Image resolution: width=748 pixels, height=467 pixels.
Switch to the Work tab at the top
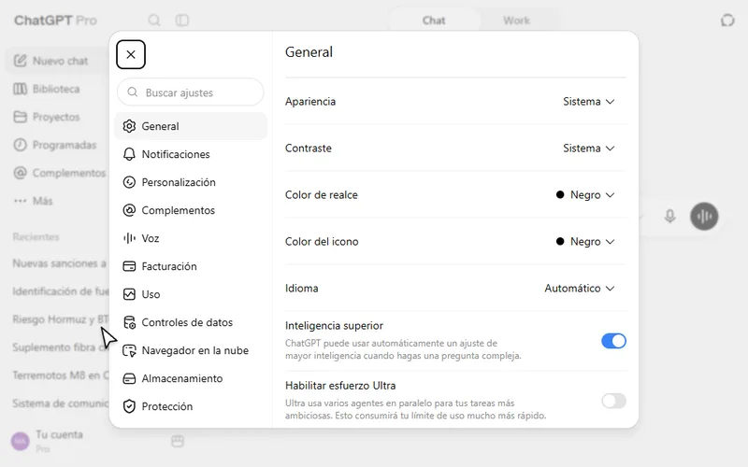(517, 21)
